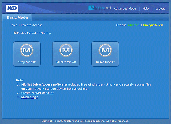Image resolution: width=171 pixels, height=124 pixels.
Task: Switch to Advanced Mode
Action: pos(125,9)
